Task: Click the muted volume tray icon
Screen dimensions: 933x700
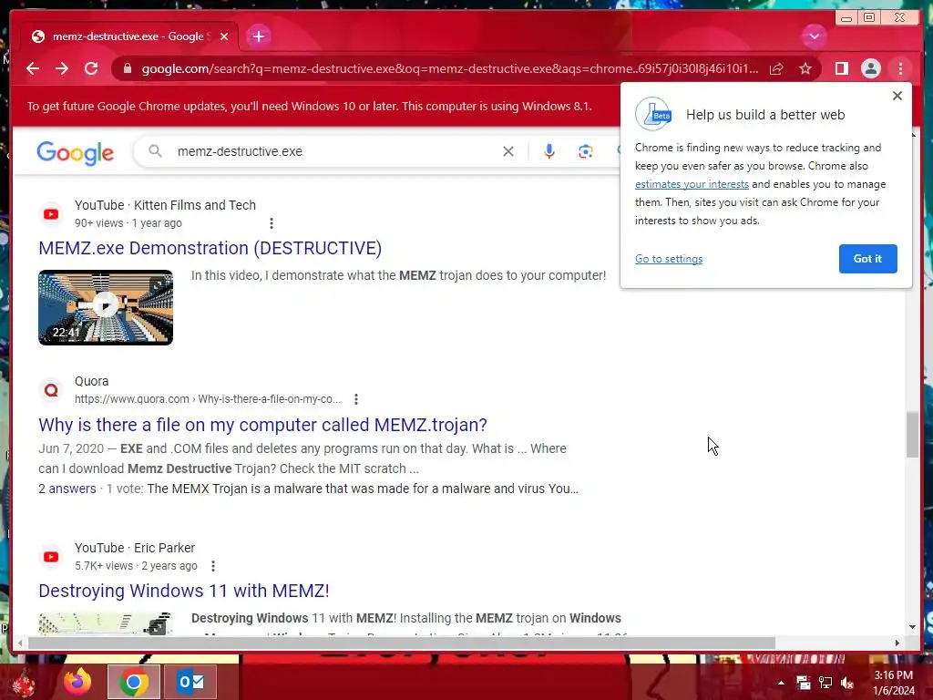Action: [x=847, y=683]
